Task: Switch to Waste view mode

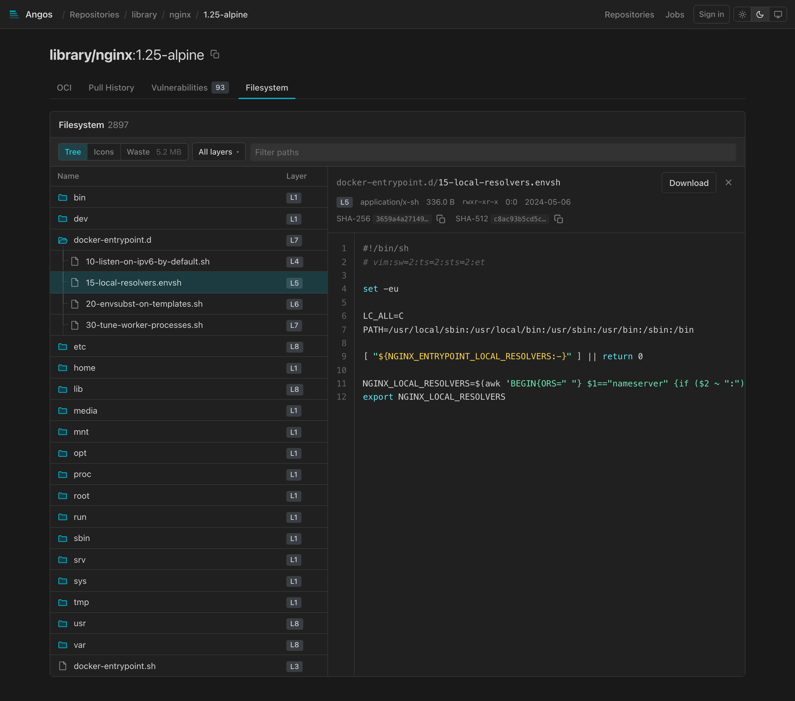Action: pos(154,152)
